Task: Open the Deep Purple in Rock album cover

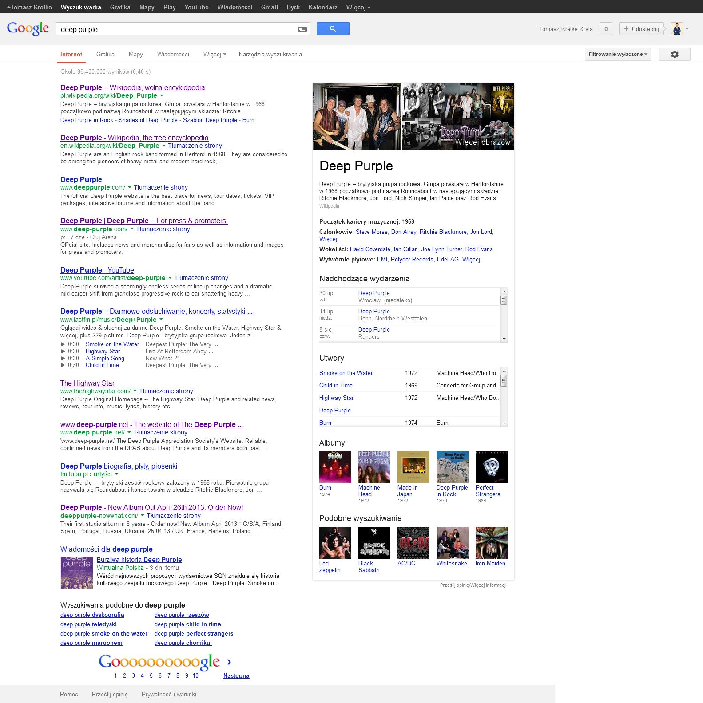Action: [x=453, y=467]
